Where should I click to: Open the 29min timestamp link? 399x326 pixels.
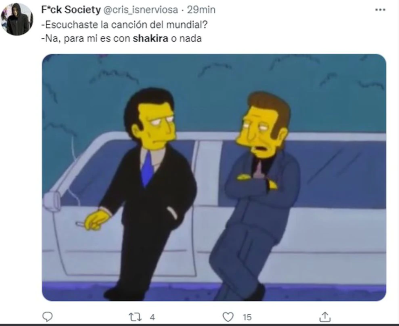point(201,10)
